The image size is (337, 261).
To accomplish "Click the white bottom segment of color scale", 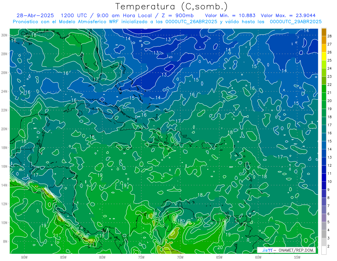I will click(x=324, y=250).
